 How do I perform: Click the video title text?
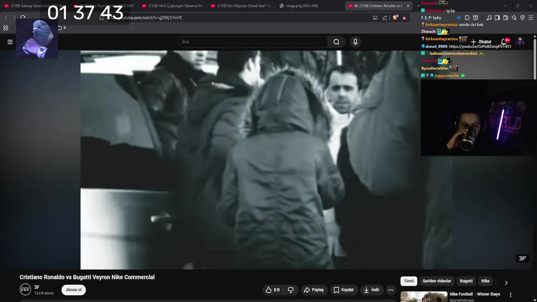click(x=87, y=277)
